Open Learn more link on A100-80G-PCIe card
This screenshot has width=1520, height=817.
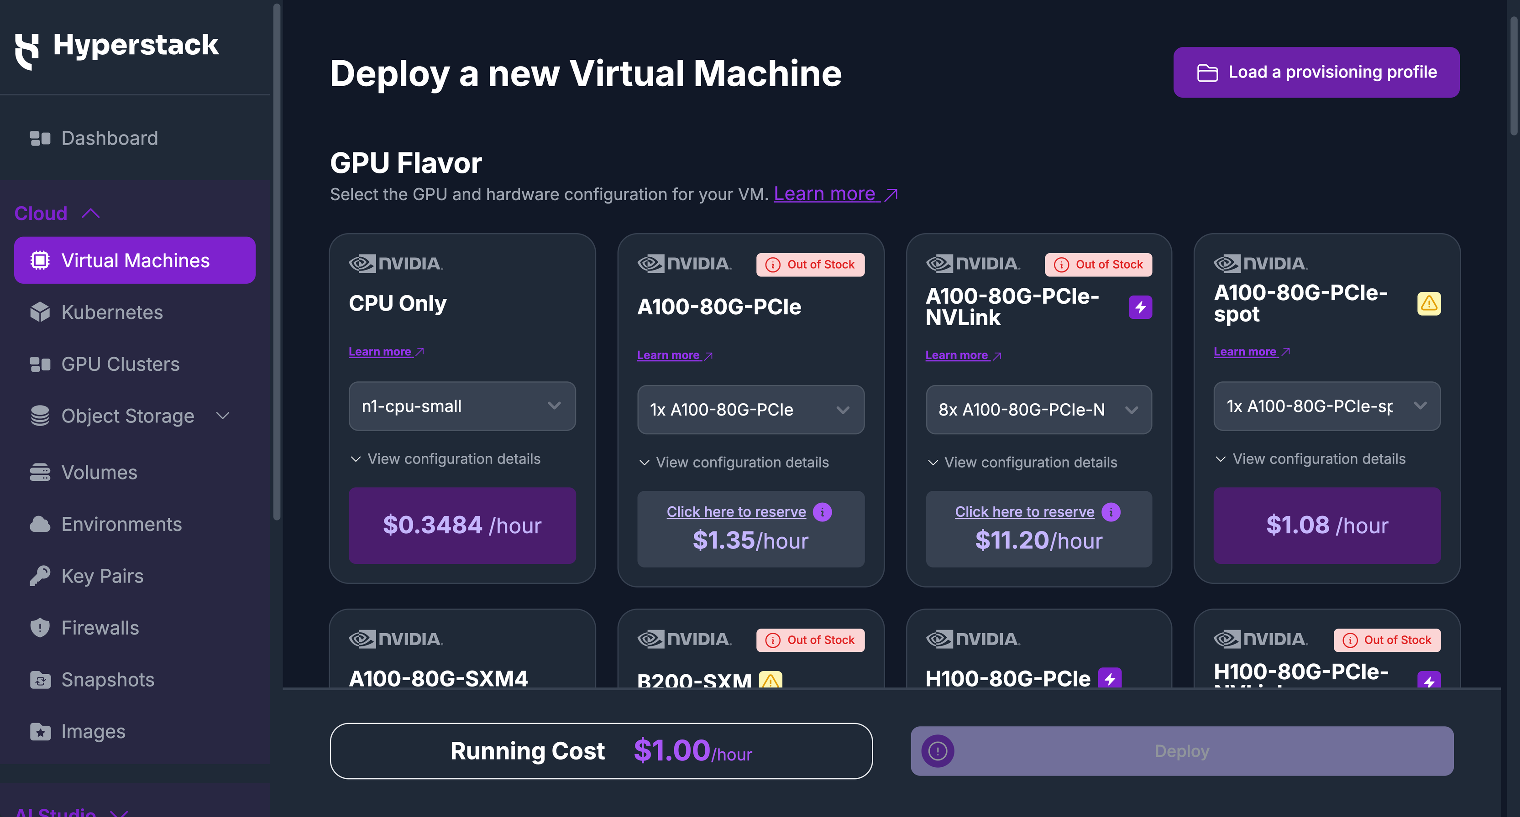(675, 355)
